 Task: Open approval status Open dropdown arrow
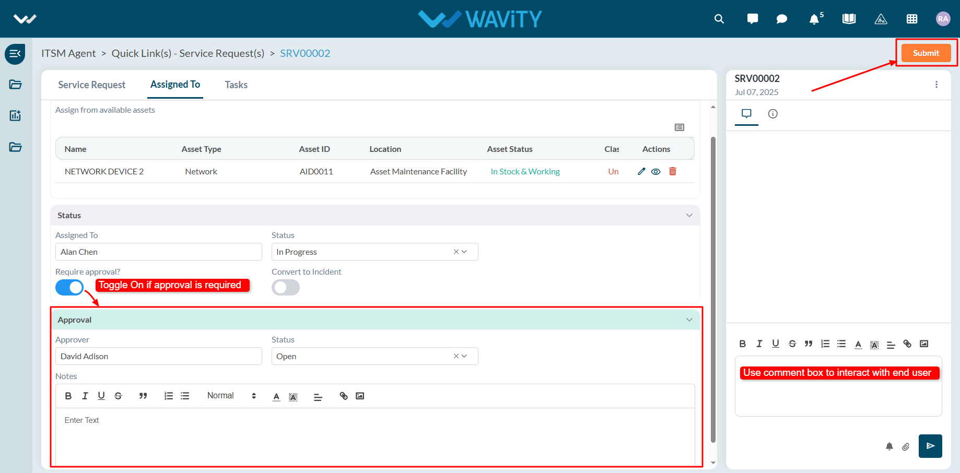(464, 356)
